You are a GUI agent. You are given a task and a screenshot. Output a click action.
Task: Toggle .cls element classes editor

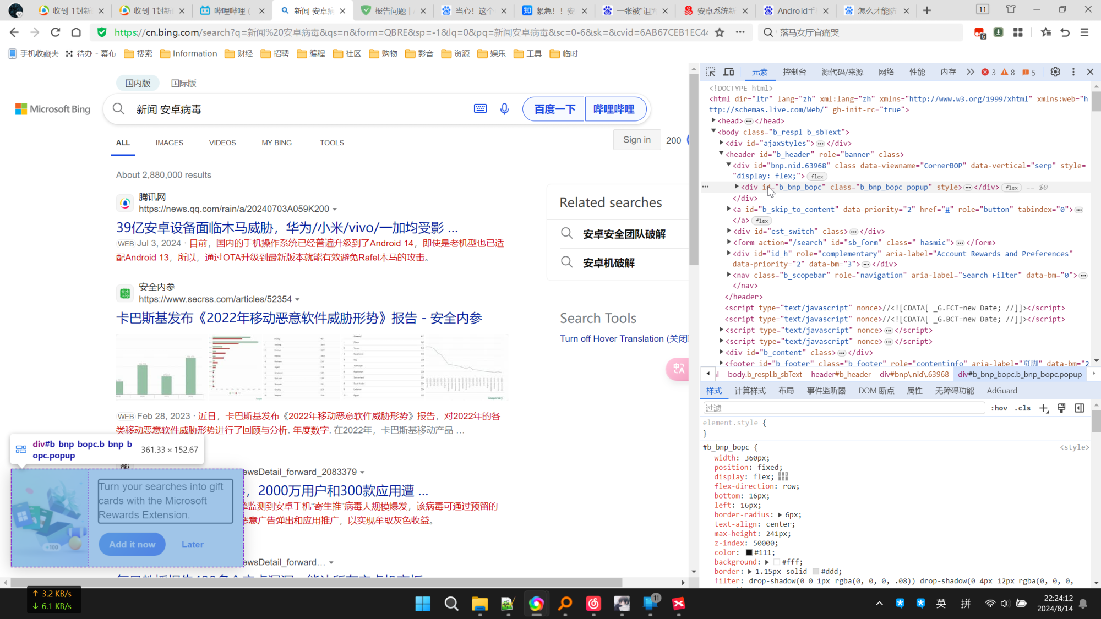(1022, 408)
